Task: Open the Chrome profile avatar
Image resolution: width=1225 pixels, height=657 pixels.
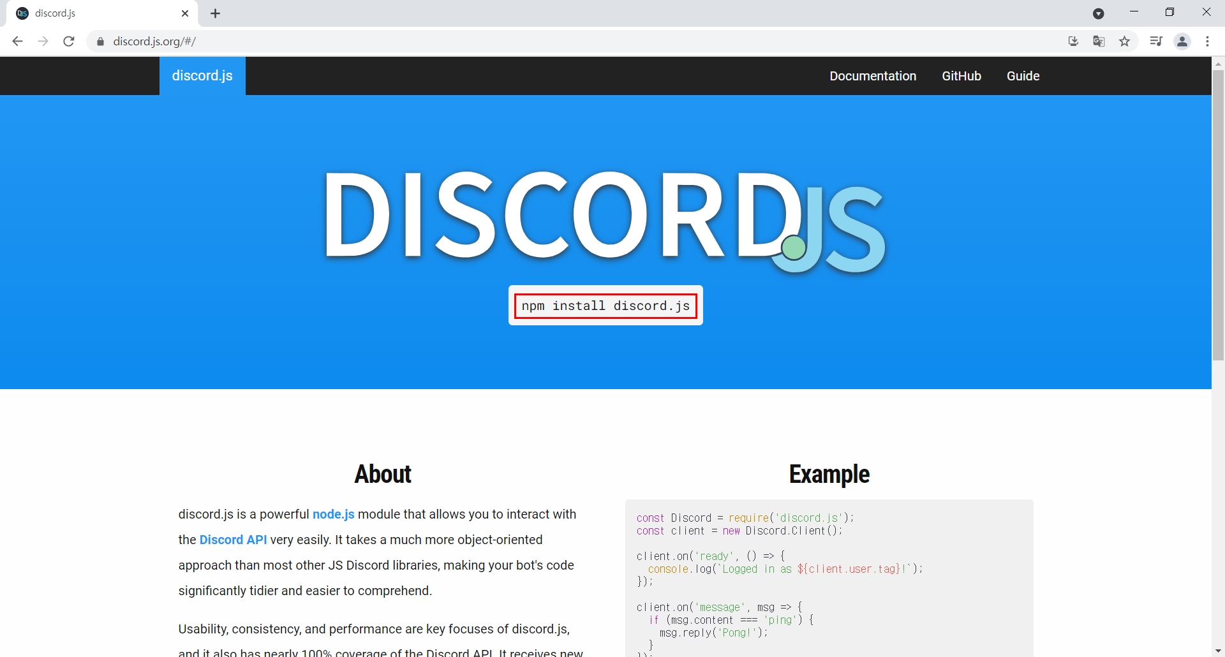Action: [x=1182, y=41]
